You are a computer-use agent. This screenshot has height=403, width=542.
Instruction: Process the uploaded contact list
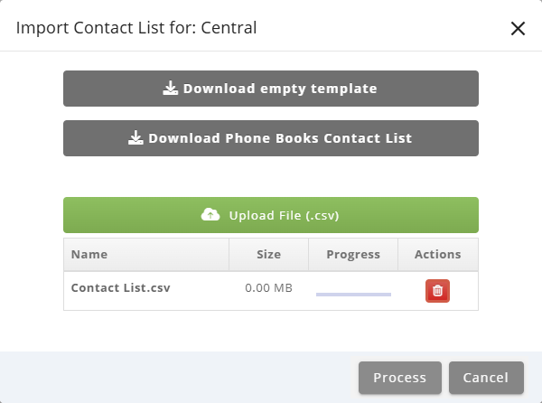coord(400,378)
